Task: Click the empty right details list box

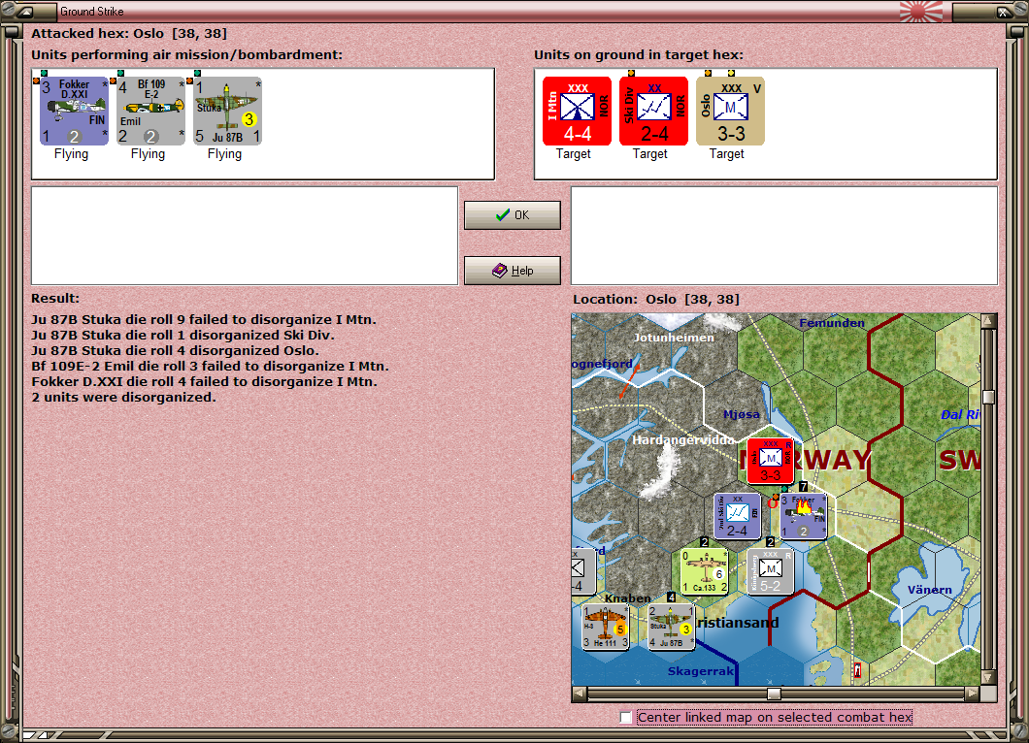Action: [x=785, y=236]
